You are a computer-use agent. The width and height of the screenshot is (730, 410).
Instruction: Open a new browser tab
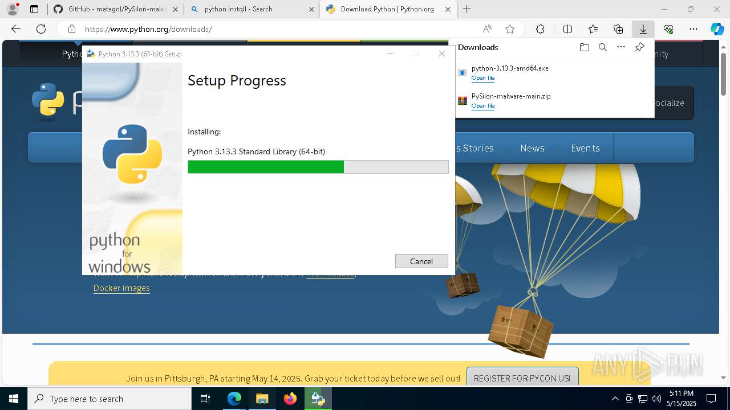(467, 9)
